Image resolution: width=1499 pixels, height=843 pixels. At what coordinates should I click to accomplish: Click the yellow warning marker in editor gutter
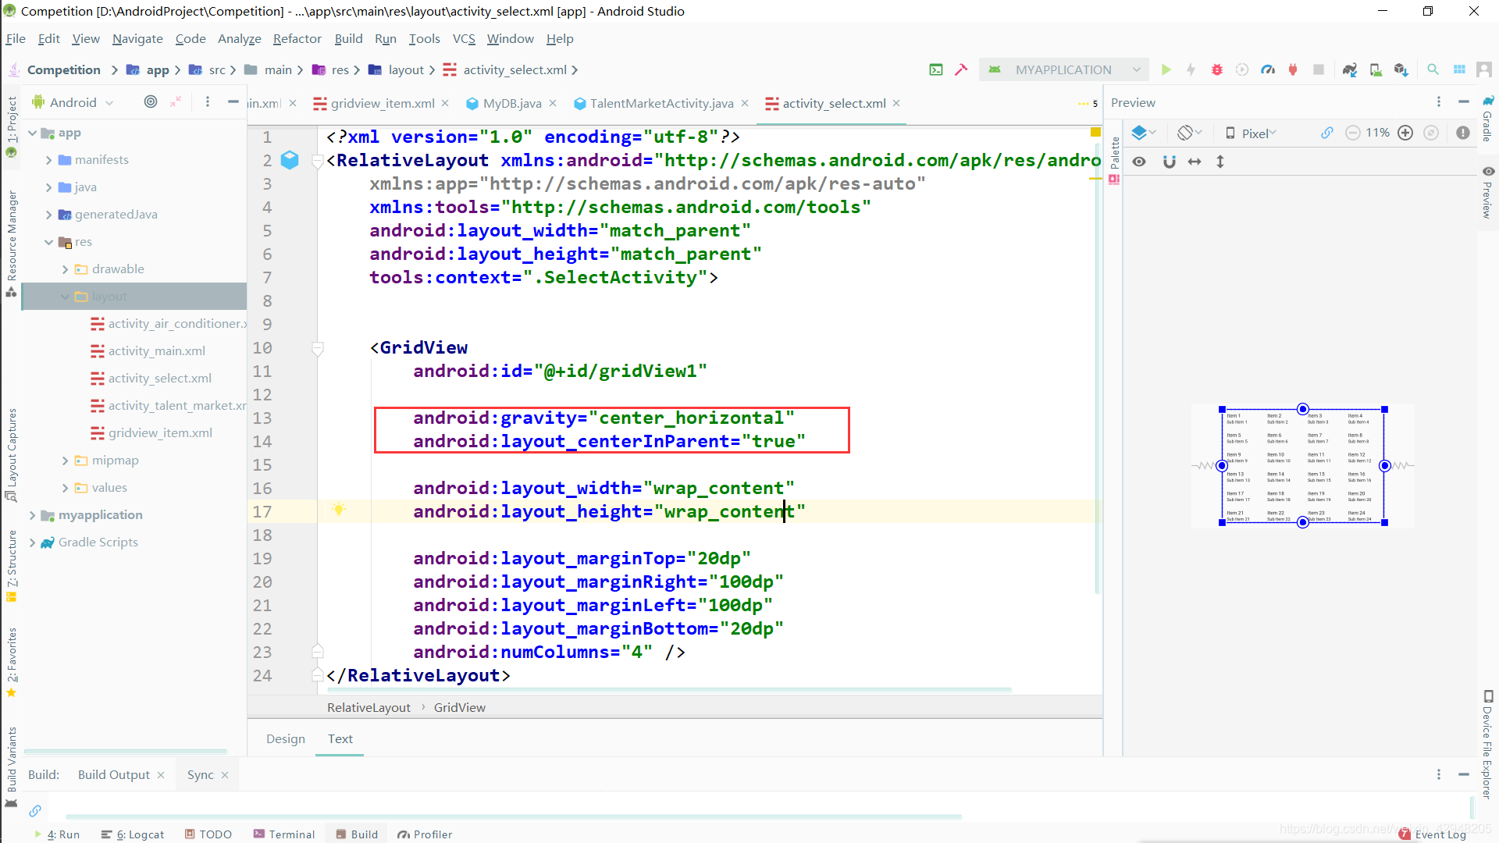(x=1095, y=133)
